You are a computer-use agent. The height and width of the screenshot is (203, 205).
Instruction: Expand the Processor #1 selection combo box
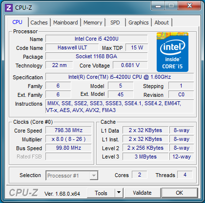tap(72, 176)
